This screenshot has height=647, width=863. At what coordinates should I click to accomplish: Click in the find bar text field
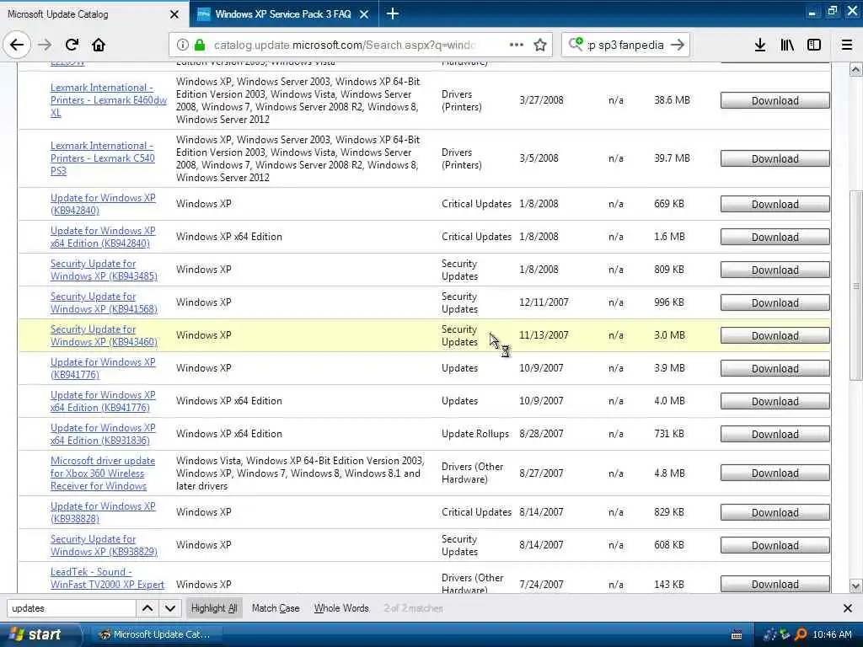[71, 608]
